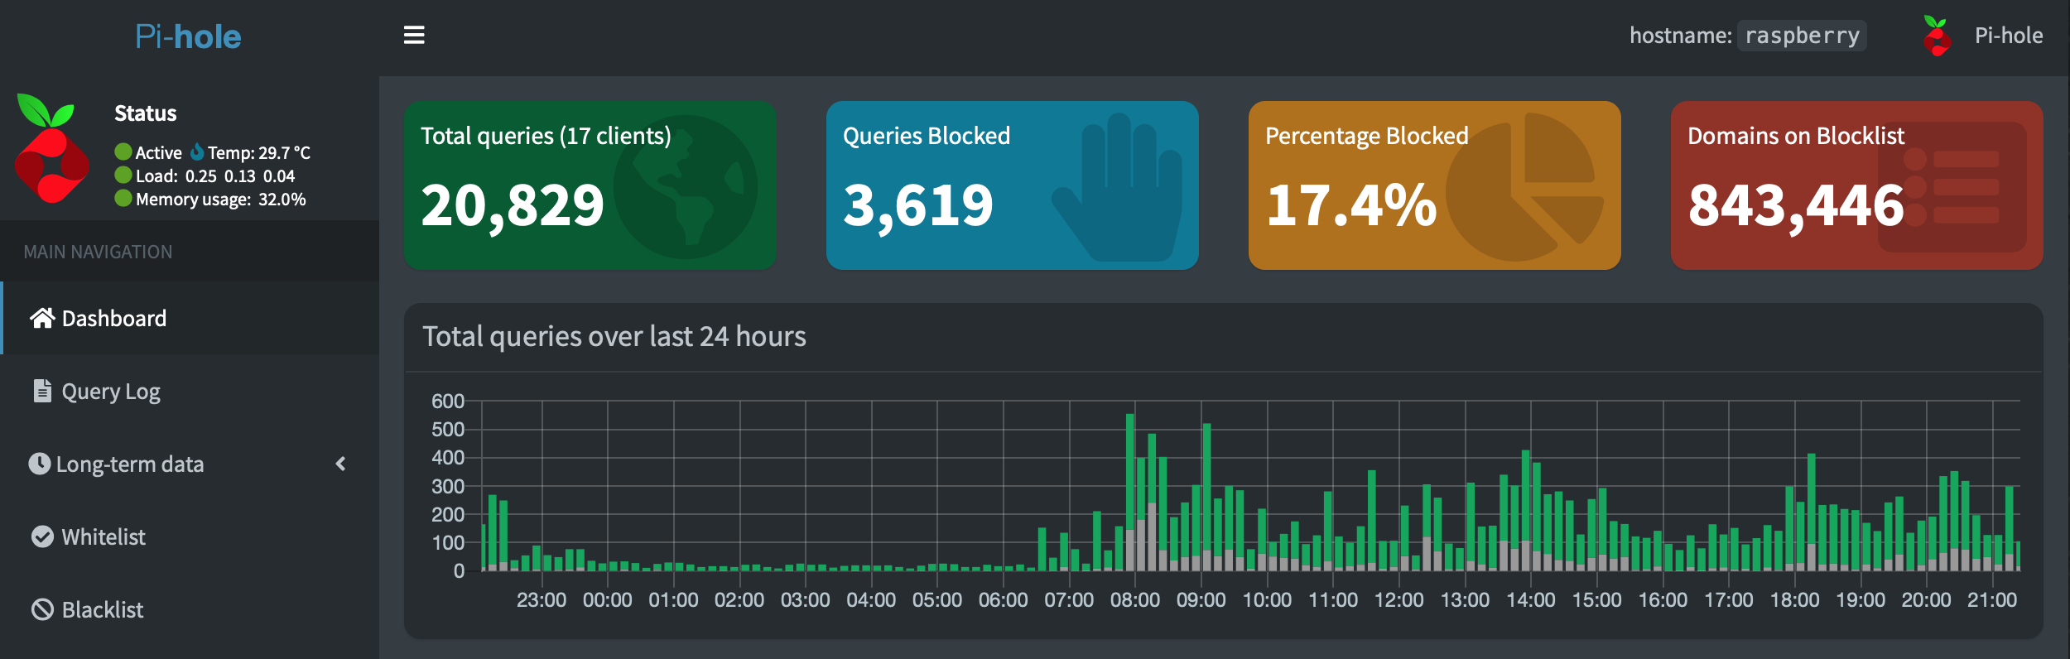Viewport: 2070px width, 659px height.
Task: Click the 18:00 label on chart axis
Action: (1795, 600)
